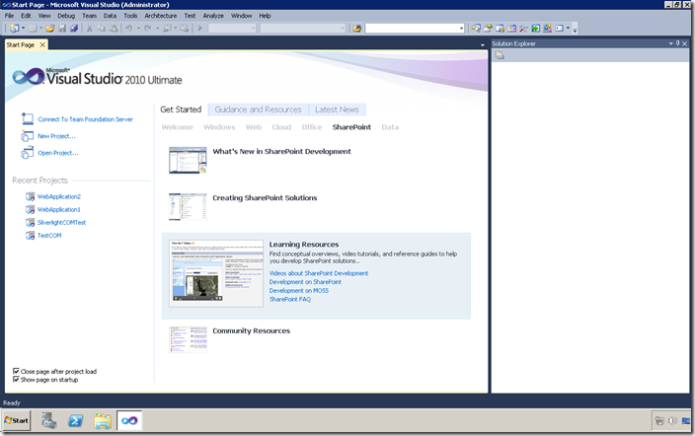The image size is (695, 436).
Task: Select the Latest News tab
Action: click(x=337, y=109)
